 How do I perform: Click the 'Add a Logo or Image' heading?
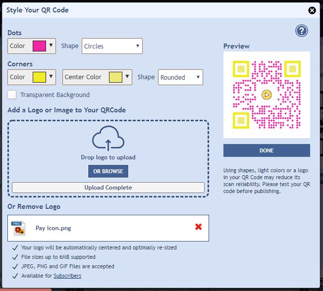click(x=66, y=110)
